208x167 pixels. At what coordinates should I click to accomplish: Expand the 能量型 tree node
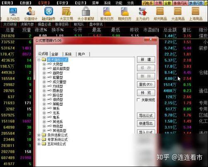click(44, 77)
